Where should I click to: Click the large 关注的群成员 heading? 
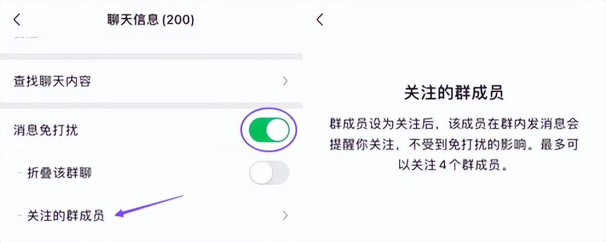pyautogui.click(x=454, y=93)
